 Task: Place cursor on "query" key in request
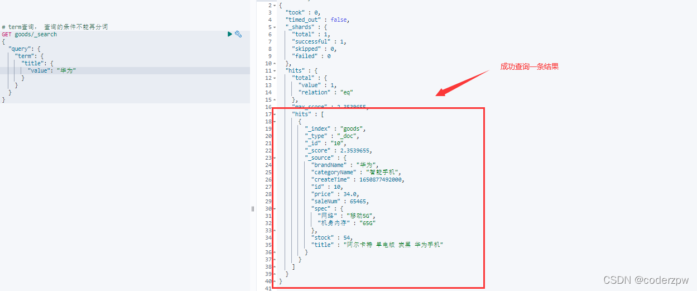(20, 49)
